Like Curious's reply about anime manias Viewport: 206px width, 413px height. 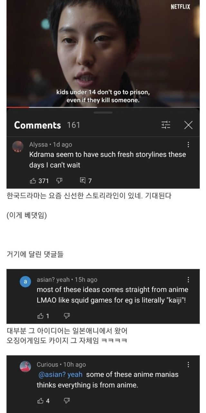41,401
